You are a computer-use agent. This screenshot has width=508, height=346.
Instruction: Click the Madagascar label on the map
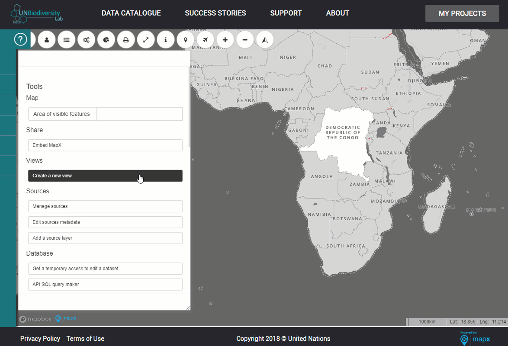point(437,207)
